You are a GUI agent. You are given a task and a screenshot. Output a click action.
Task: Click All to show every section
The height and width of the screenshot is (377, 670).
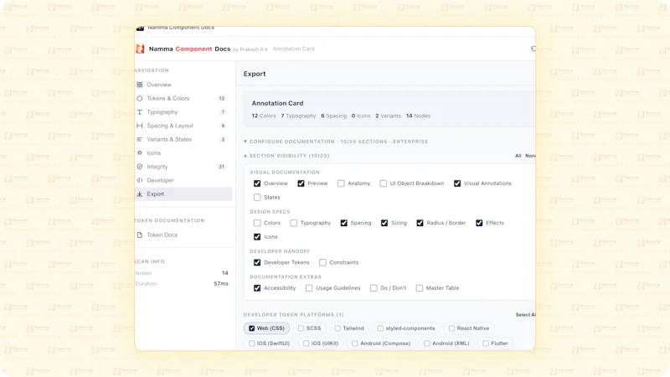(x=518, y=156)
